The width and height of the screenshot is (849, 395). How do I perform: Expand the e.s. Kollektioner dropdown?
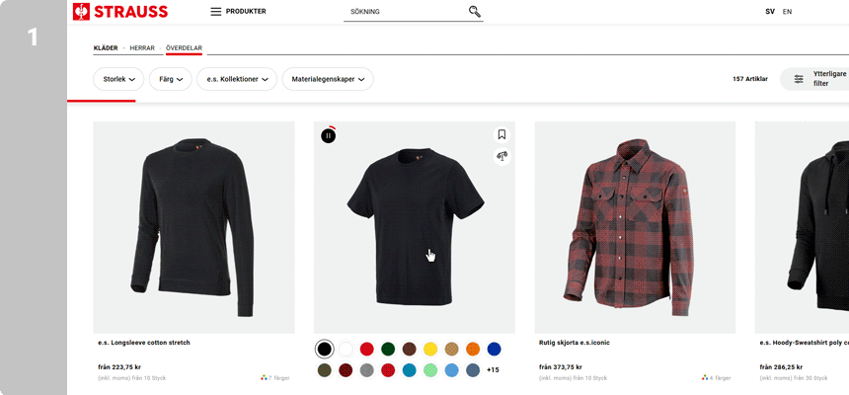(237, 79)
